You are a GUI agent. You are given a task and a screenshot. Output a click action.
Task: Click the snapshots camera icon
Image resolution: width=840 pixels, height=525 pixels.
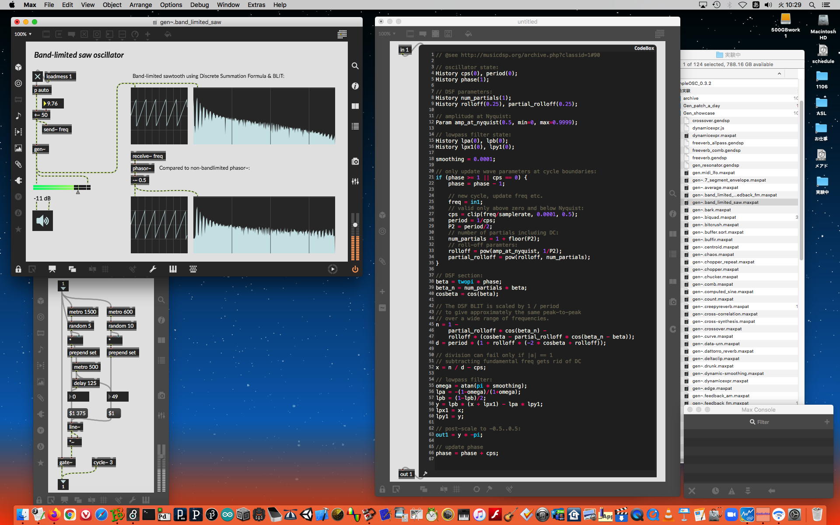pos(355,161)
